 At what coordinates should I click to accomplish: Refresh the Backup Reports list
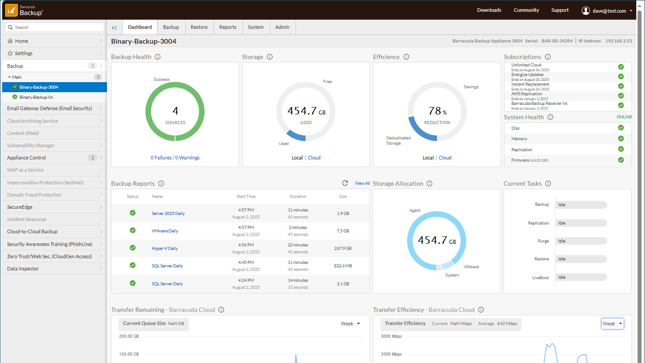pyautogui.click(x=345, y=183)
